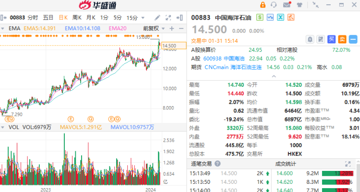Click the blue minus watchlist button
The height and width of the screenshot is (192, 360).
click(x=353, y=39)
